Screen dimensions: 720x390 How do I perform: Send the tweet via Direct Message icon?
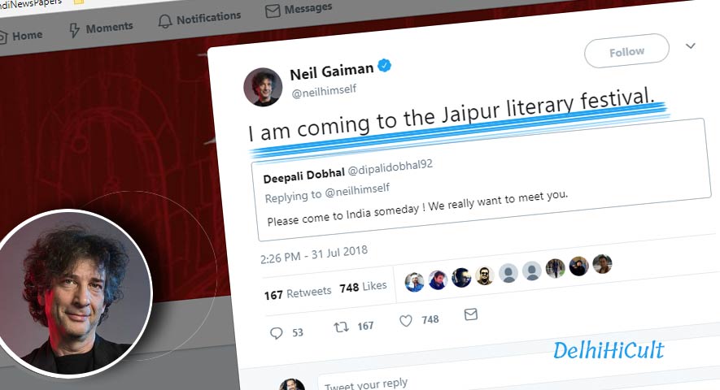coord(471,314)
